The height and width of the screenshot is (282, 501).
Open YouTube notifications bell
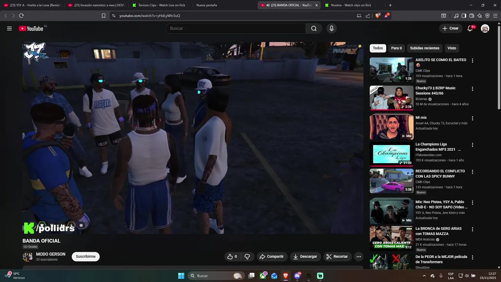470,28
